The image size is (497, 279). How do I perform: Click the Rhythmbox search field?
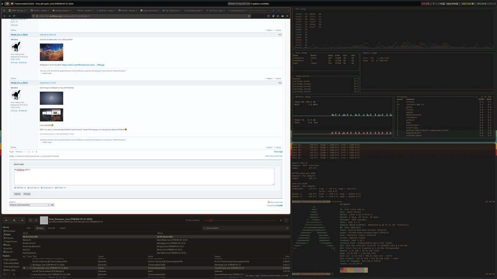point(245,228)
